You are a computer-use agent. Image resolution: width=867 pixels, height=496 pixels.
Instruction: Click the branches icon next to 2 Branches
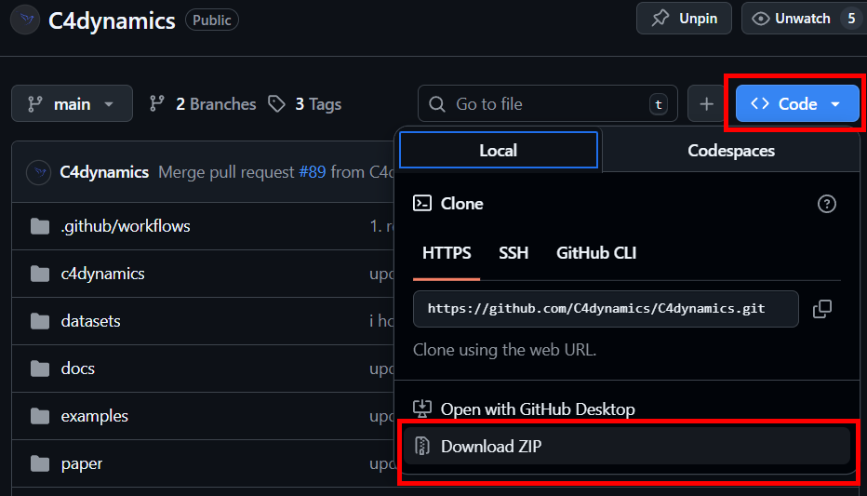157,103
